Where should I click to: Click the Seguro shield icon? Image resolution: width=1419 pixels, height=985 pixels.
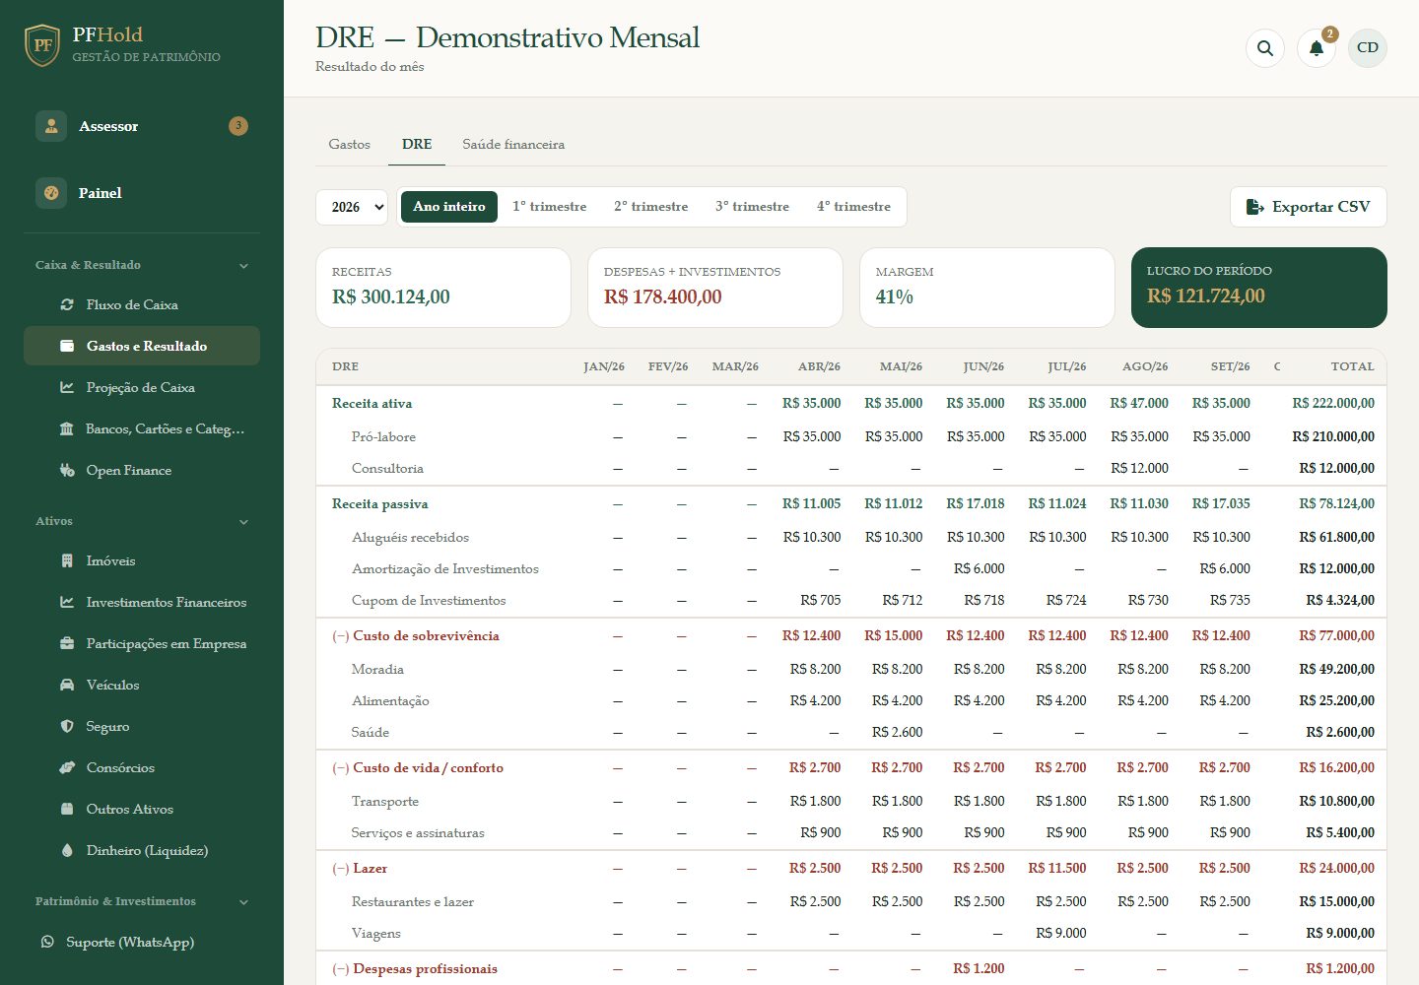pos(67,726)
